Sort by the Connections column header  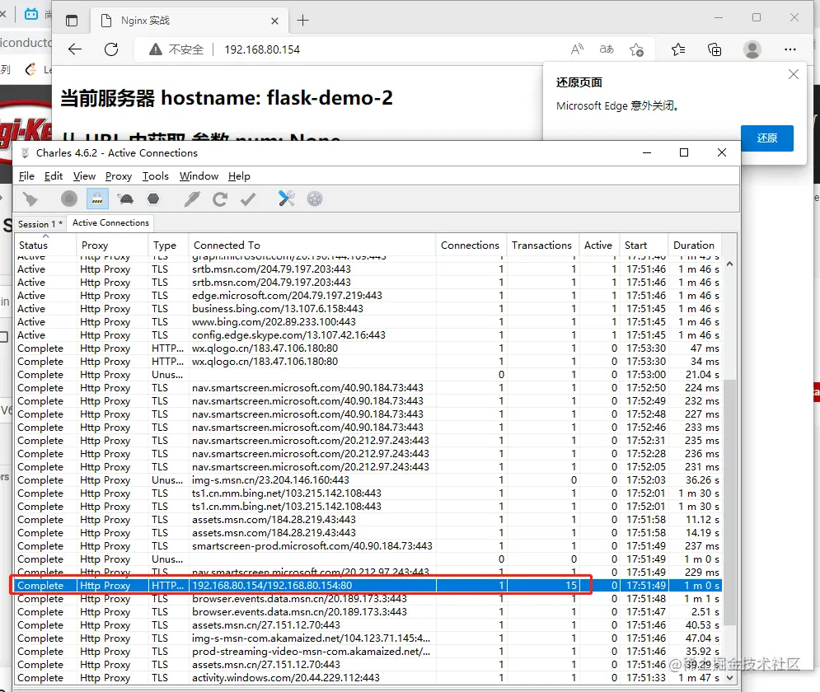click(470, 245)
